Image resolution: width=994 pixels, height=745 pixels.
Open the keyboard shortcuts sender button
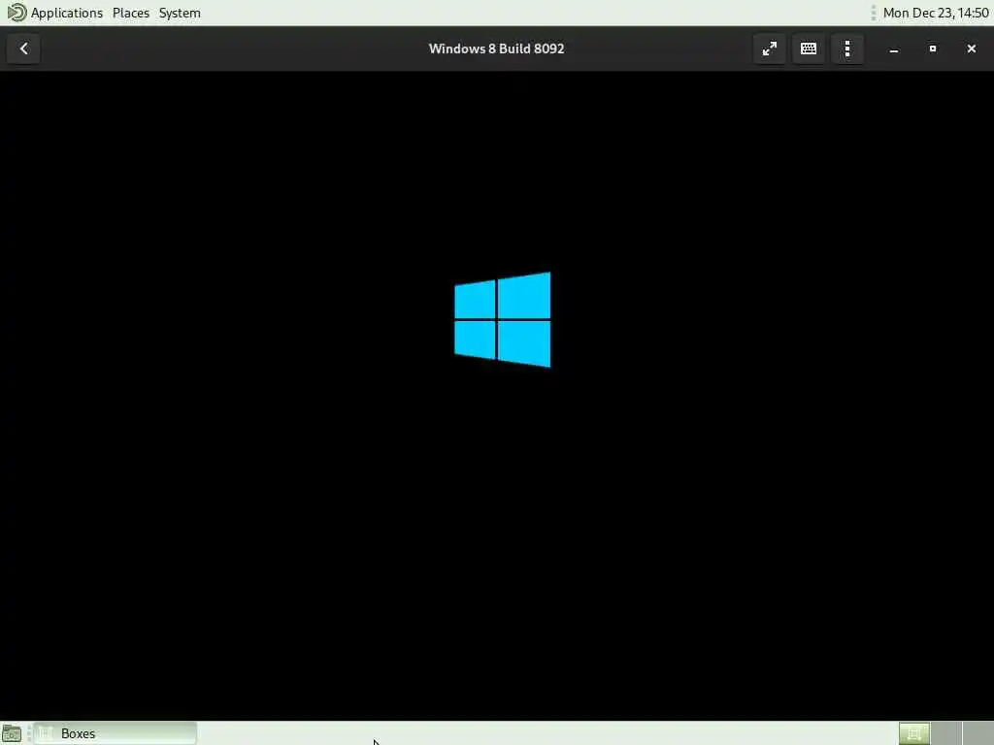pos(809,49)
